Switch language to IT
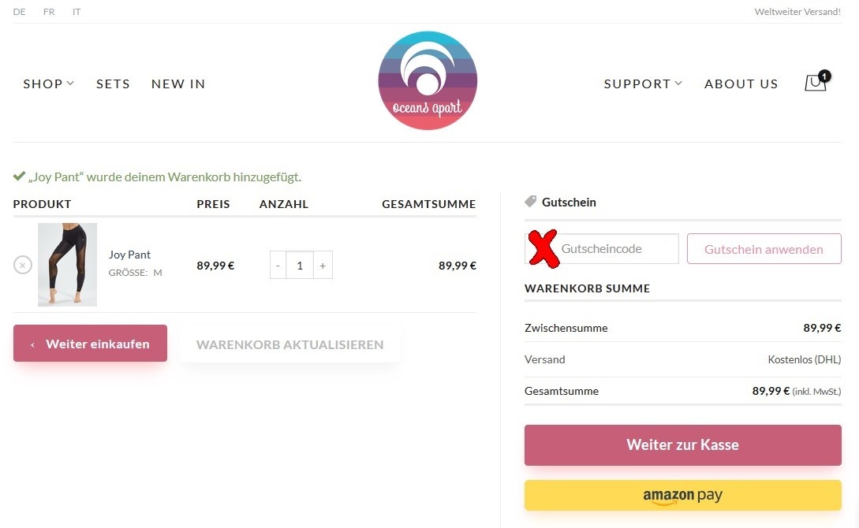Screen dimensions: 859x528 [x=77, y=12]
